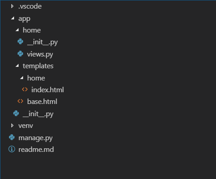Open index.html file
This screenshot has width=216, height=179.
[47, 90]
